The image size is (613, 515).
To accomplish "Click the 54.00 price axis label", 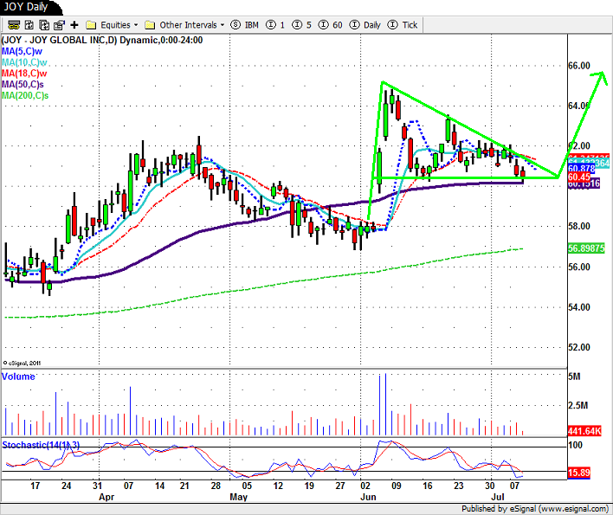I will click(579, 307).
